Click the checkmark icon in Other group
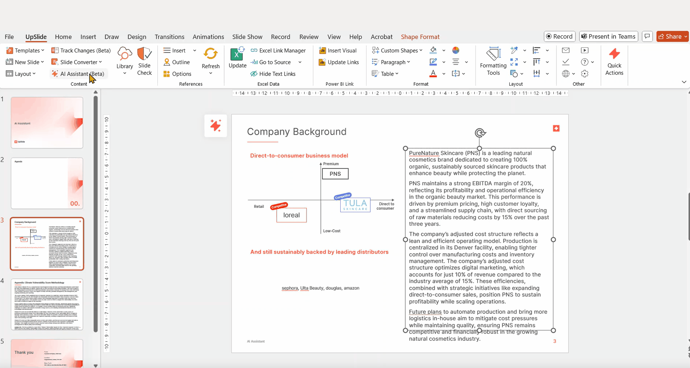Screen dimensions: 690x368 (566, 62)
